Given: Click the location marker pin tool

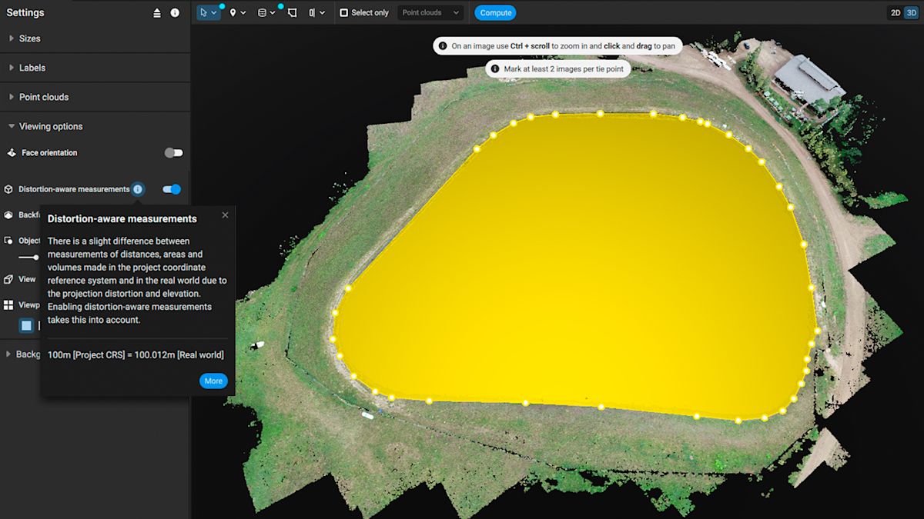Looking at the screenshot, I should 233,12.
